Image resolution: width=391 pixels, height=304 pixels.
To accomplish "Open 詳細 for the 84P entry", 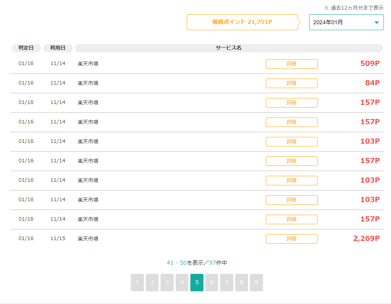I will (x=291, y=83).
